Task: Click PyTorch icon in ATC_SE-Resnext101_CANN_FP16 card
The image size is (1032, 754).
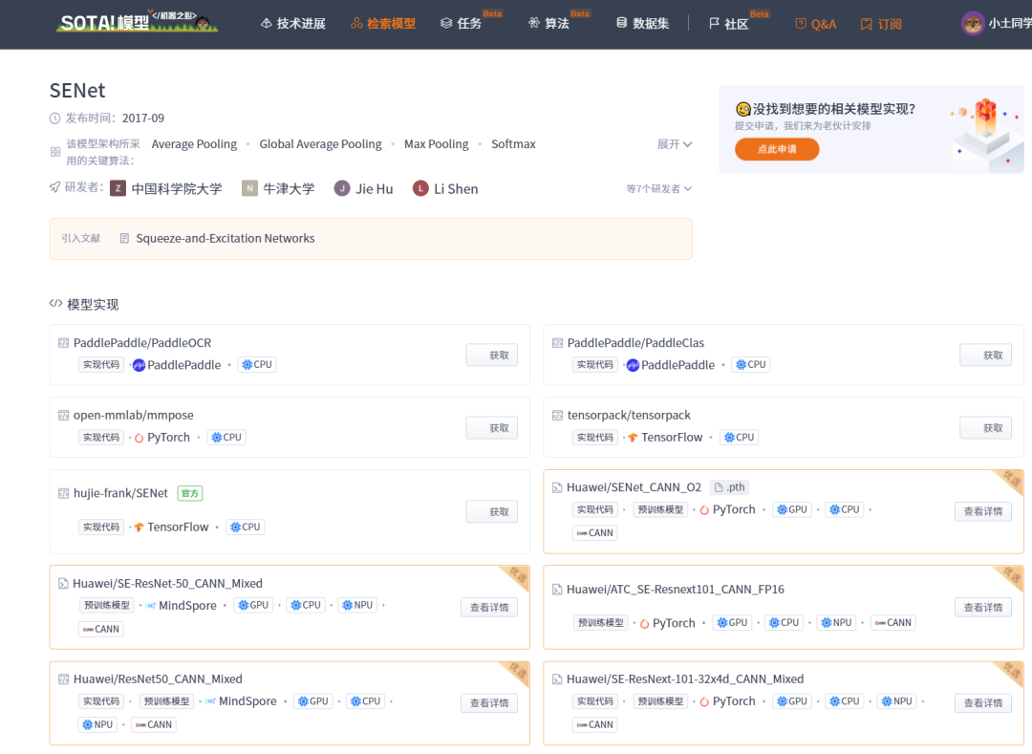Action: pyautogui.click(x=644, y=624)
